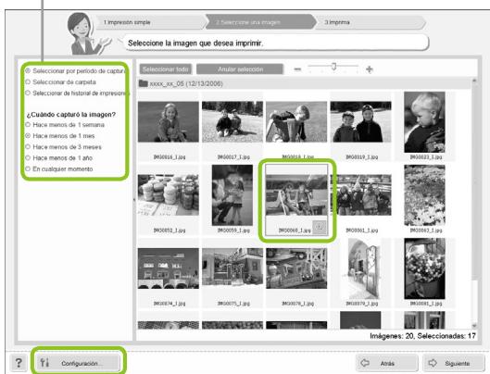Click 'Anular selección' button
Viewport: 490px width, 374px height.
point(240,69)
